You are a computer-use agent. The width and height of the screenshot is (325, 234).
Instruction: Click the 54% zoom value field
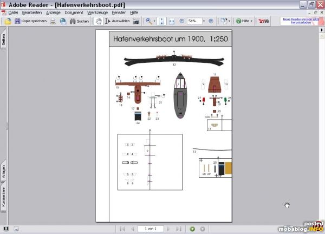click(194, 21)
